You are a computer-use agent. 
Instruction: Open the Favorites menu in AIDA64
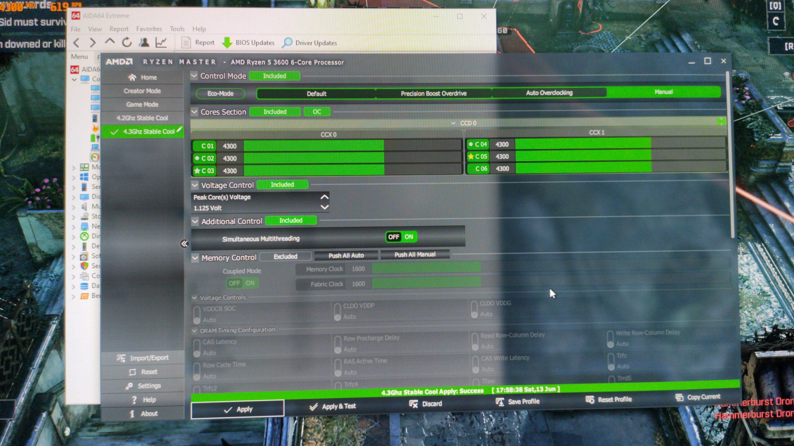point(149,29)
